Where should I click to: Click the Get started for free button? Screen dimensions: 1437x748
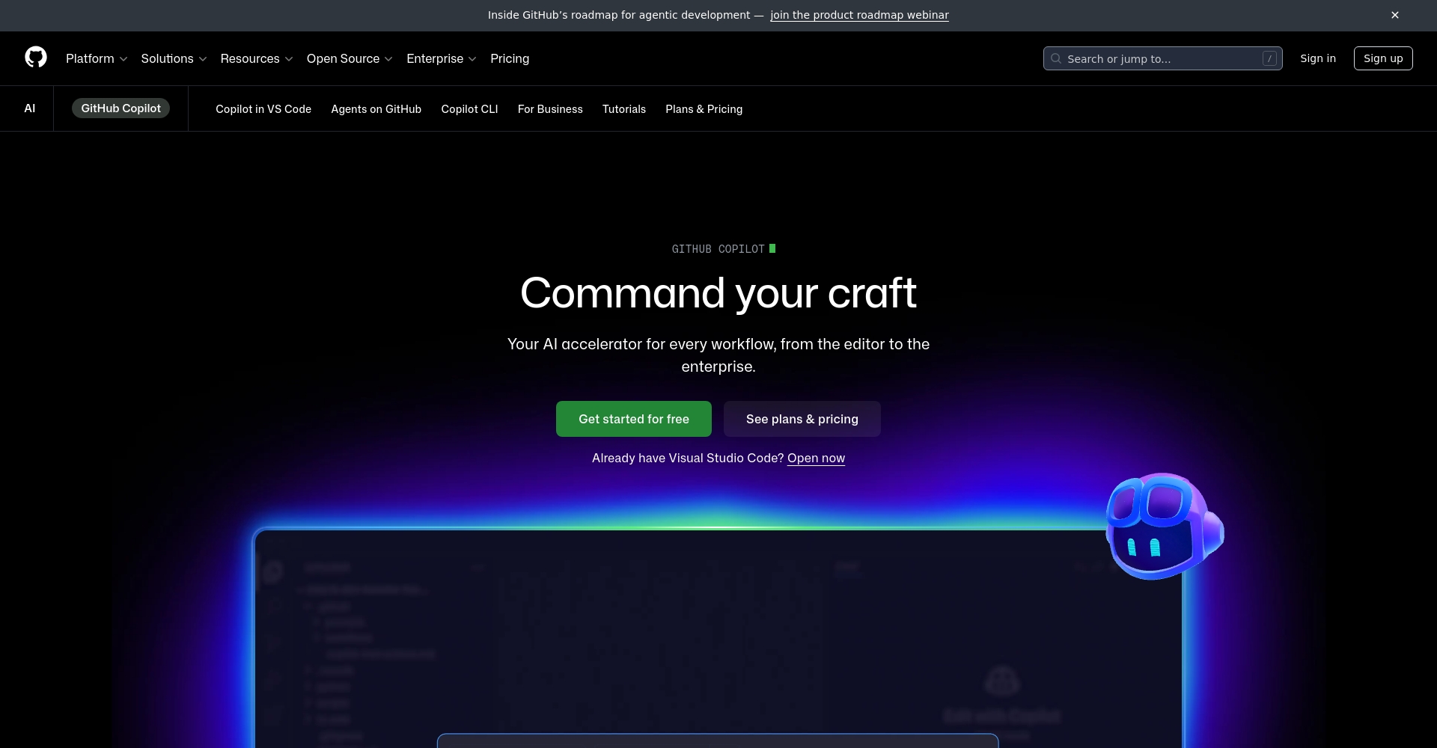pyautogui.click(x=633, y=419)
